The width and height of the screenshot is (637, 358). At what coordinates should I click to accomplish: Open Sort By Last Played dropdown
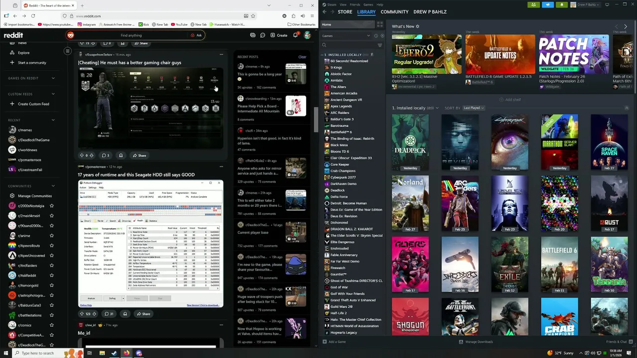(473, 108)
